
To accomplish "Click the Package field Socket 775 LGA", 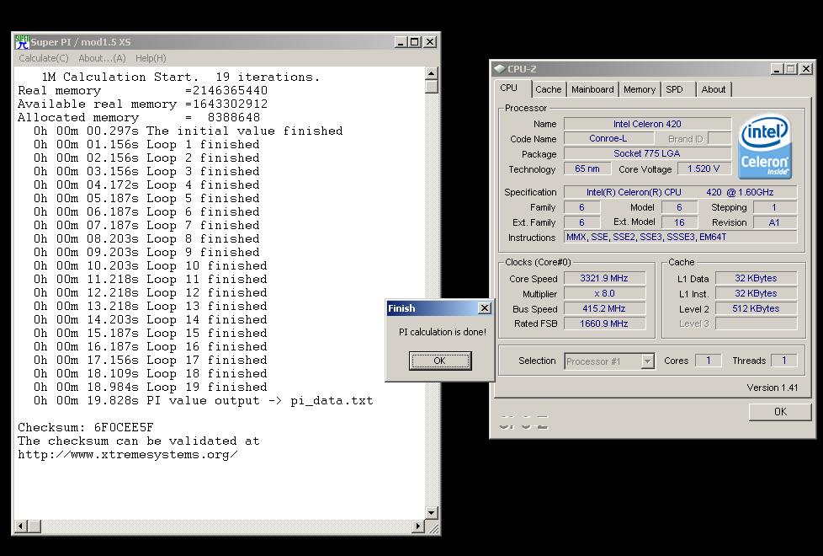I will point(647,153).
